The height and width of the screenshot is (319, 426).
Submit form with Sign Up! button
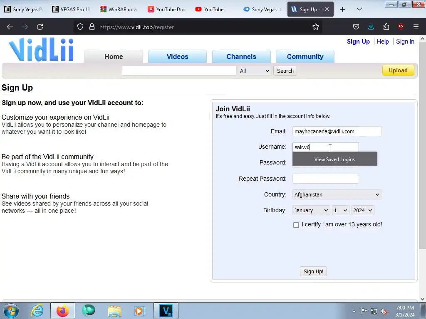coord(313,272)
